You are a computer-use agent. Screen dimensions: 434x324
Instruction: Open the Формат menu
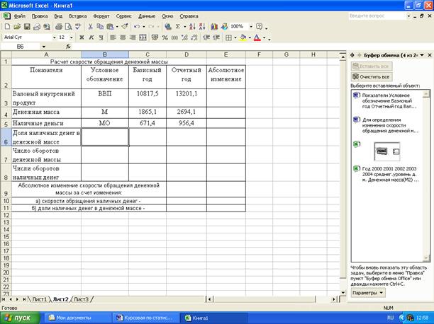click(x=101, y=15)
